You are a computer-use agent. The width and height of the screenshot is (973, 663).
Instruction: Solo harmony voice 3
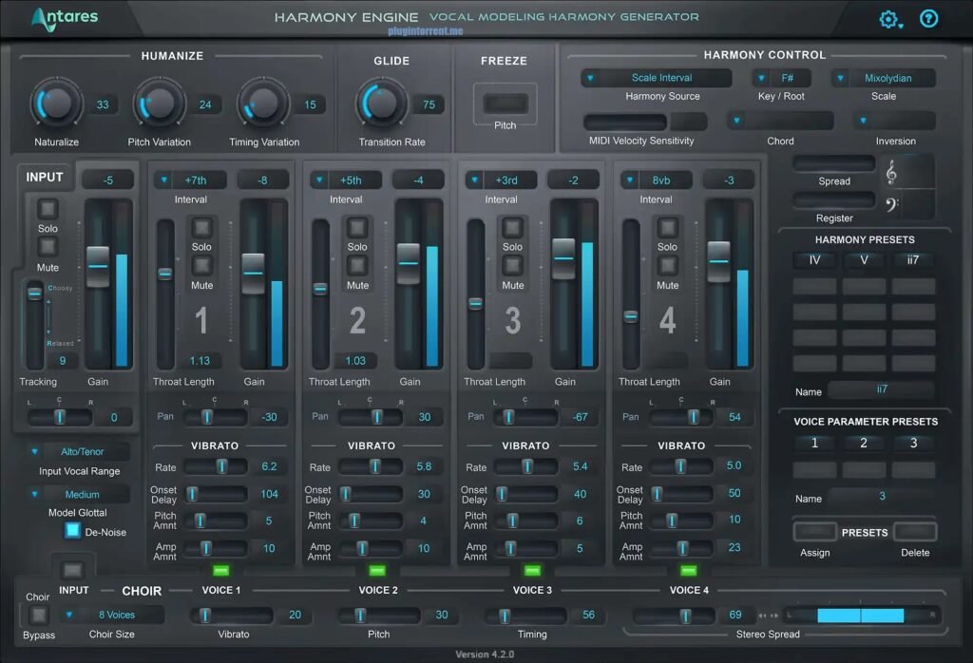tap(512, 228)
